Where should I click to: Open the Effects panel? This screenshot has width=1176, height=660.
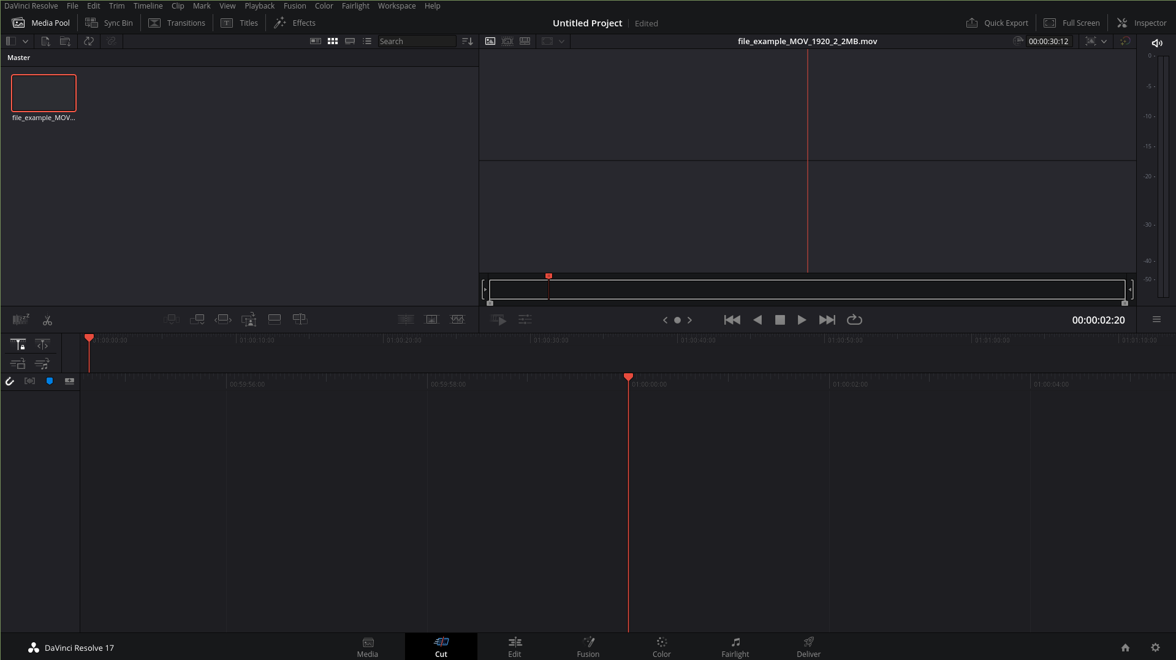pos(295,23)
